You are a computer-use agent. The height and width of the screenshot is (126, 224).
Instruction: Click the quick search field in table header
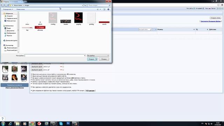click(145, 29)
